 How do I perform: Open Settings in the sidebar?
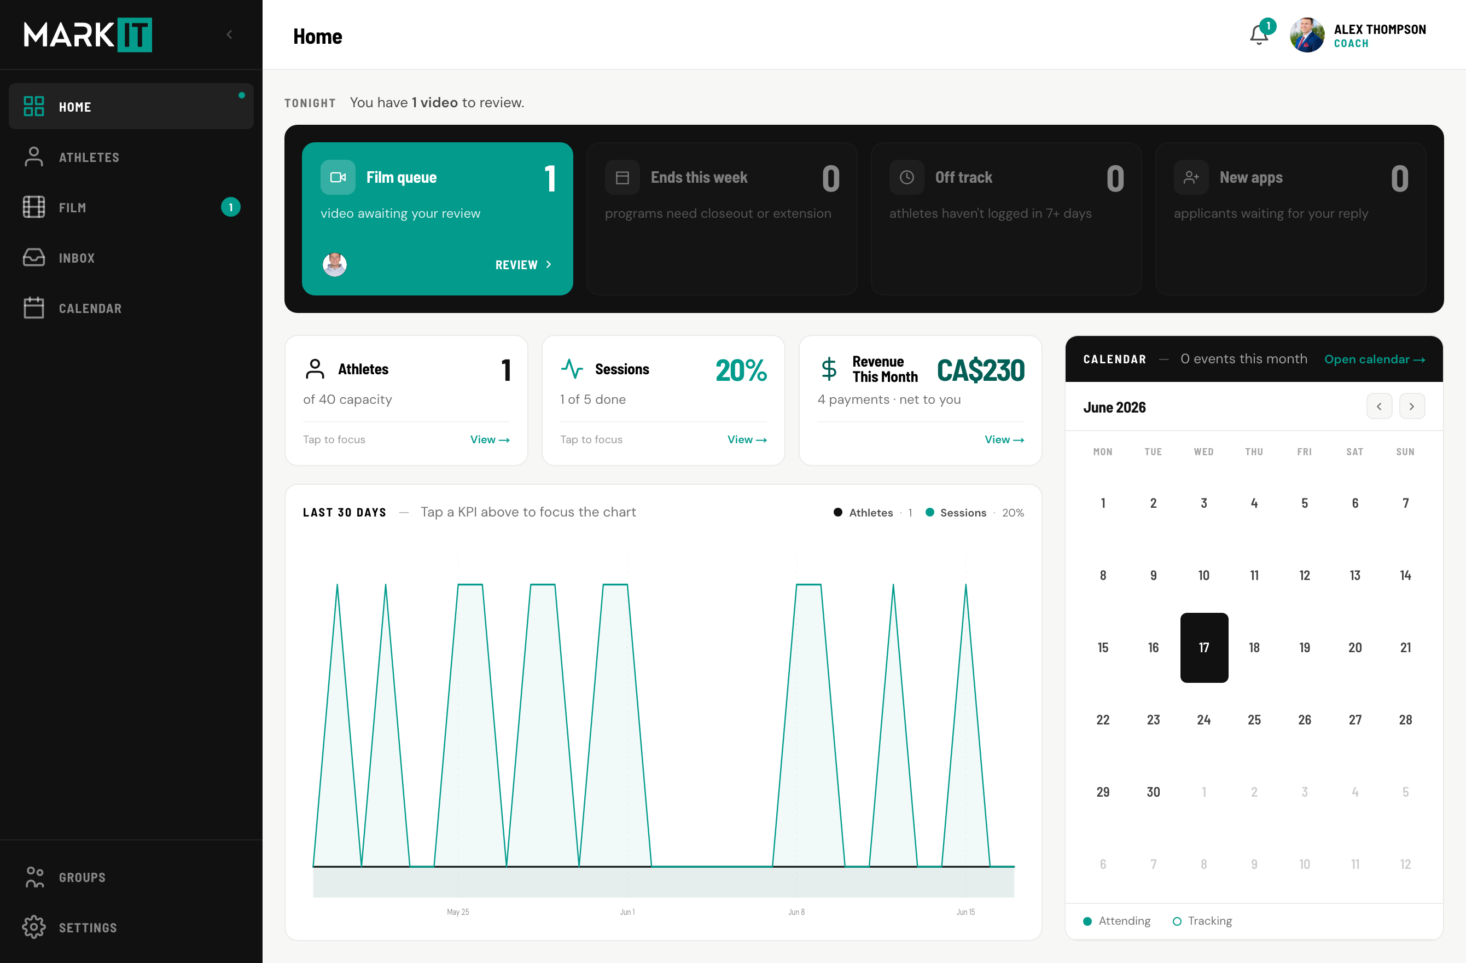pyautogui.click(x=131, y=927)
